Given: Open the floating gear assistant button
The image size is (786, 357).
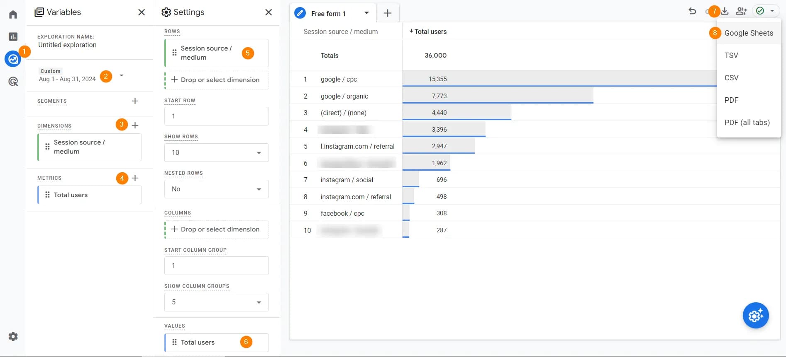Looking at the screenshot, I should click(756, 316).
